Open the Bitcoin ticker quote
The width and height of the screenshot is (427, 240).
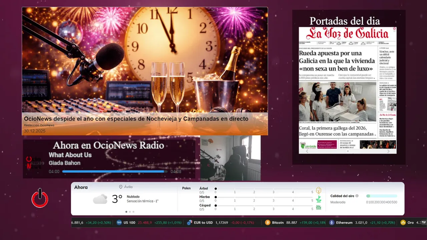tap(295, 223)
